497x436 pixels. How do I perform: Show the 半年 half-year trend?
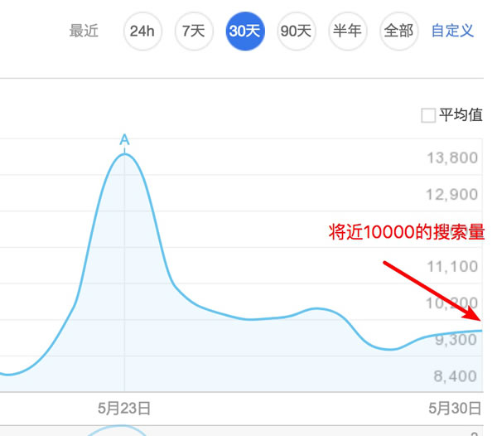(348, 31)
